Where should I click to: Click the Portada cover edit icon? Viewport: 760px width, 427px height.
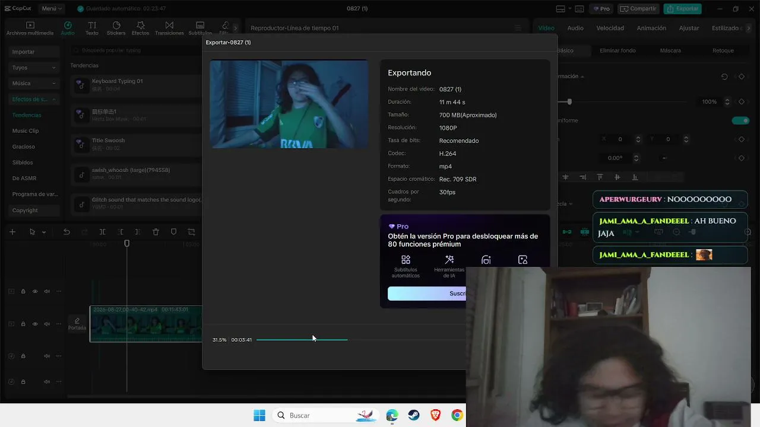[x=77, y=324]
